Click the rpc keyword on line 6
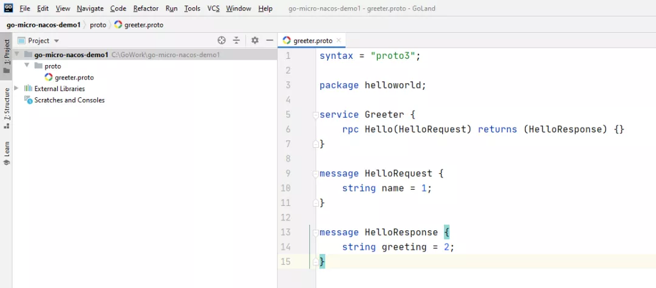The width and height of the screenshot is (656, 288). (x=350, y=129)
